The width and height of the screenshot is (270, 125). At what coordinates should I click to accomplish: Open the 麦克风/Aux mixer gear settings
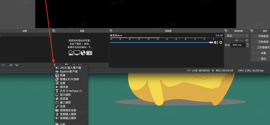221,42
